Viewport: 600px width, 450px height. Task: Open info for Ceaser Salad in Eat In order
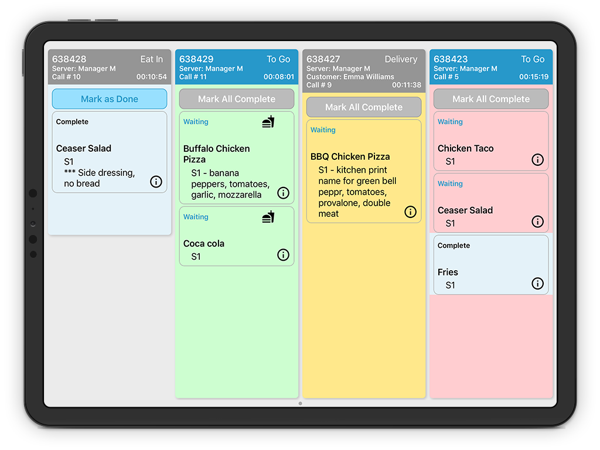[156, 182]
